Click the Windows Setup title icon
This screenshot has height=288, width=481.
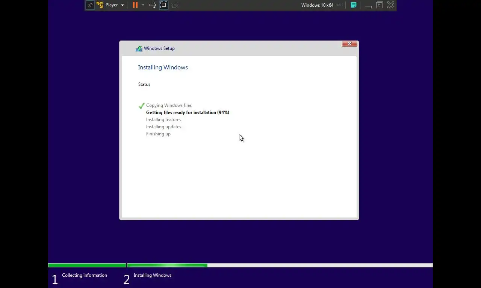[x=139, y=48]
